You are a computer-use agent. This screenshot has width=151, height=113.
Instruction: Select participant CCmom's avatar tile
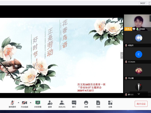coord(138,54)
